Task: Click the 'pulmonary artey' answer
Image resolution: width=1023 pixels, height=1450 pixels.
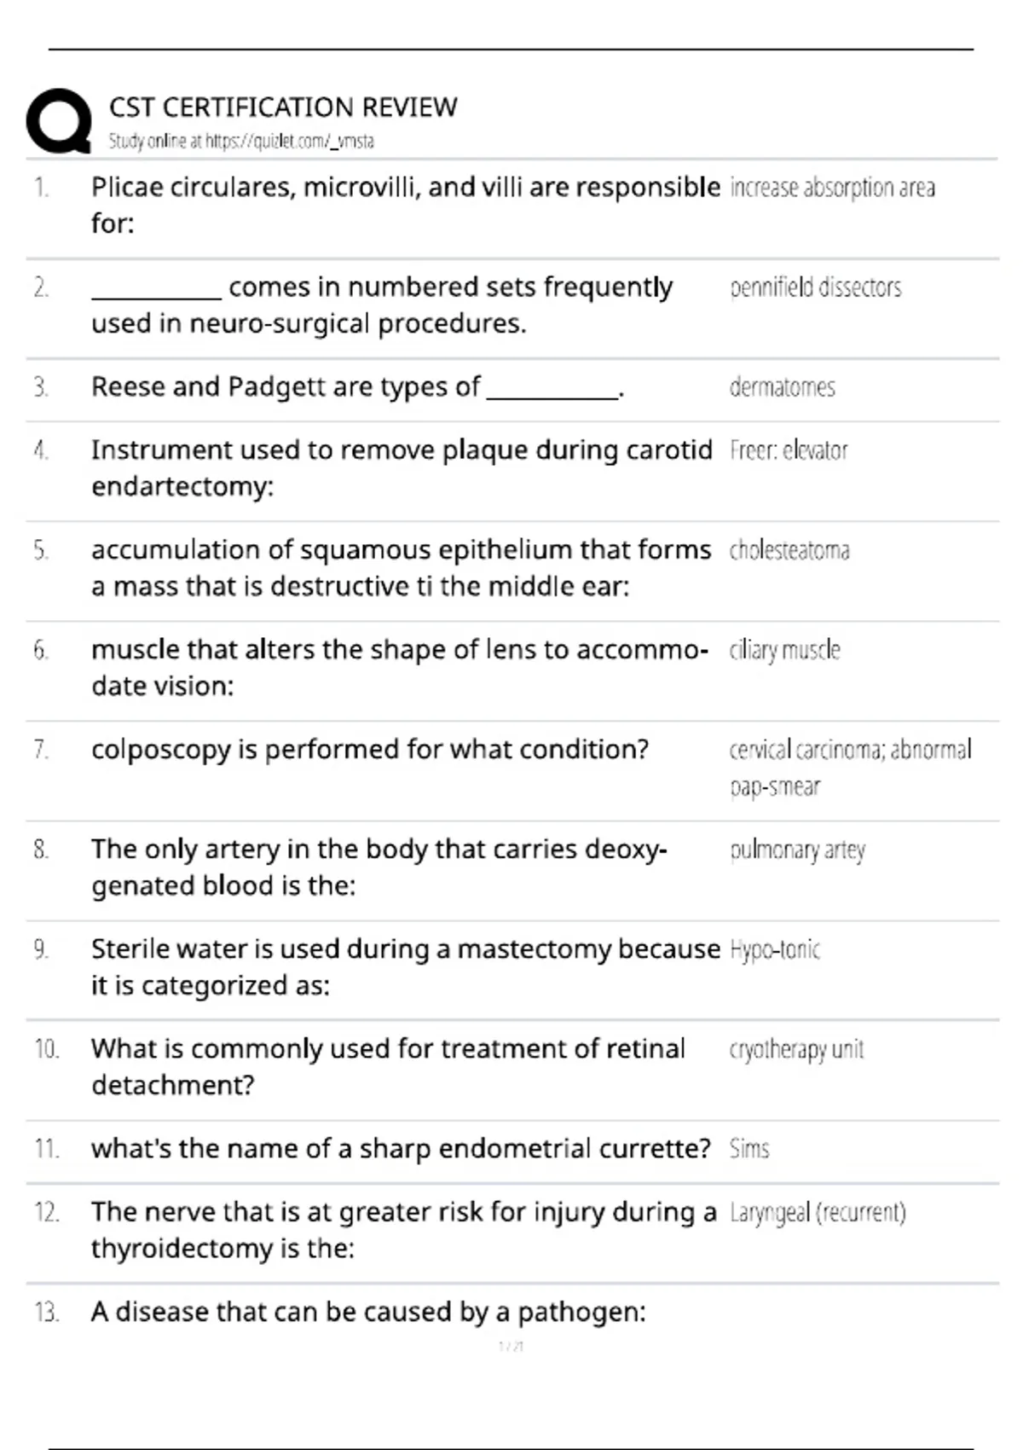Action: [797, 850]
